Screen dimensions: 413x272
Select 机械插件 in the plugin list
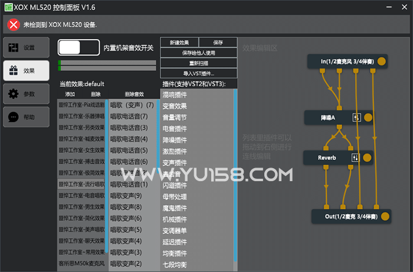coord(196,219)
